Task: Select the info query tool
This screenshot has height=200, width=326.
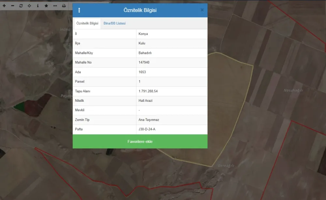Action: click(x=38, y=6)
